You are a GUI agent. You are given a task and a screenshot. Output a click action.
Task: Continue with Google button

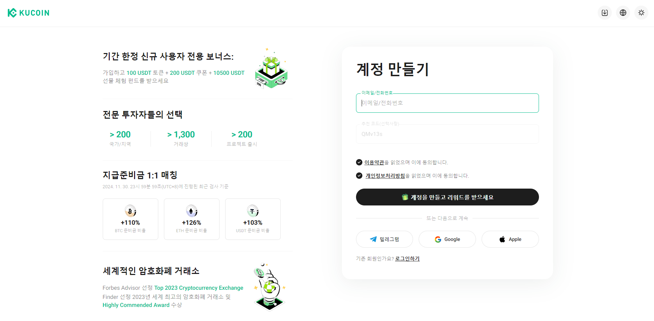tap(447, 239)
